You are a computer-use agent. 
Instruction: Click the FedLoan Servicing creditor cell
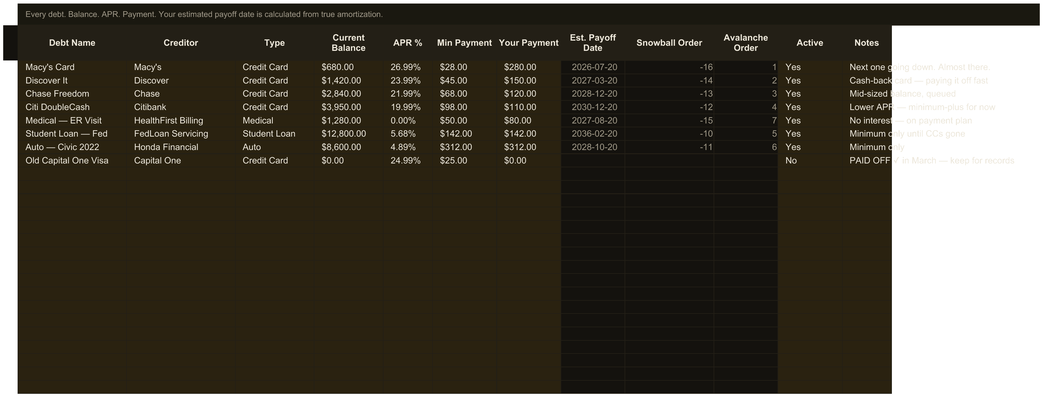click(x=181, y=134)
